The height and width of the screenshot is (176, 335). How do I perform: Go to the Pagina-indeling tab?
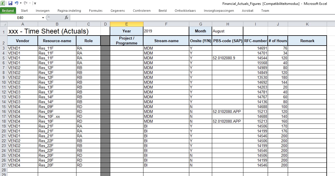tap(69, 11)
